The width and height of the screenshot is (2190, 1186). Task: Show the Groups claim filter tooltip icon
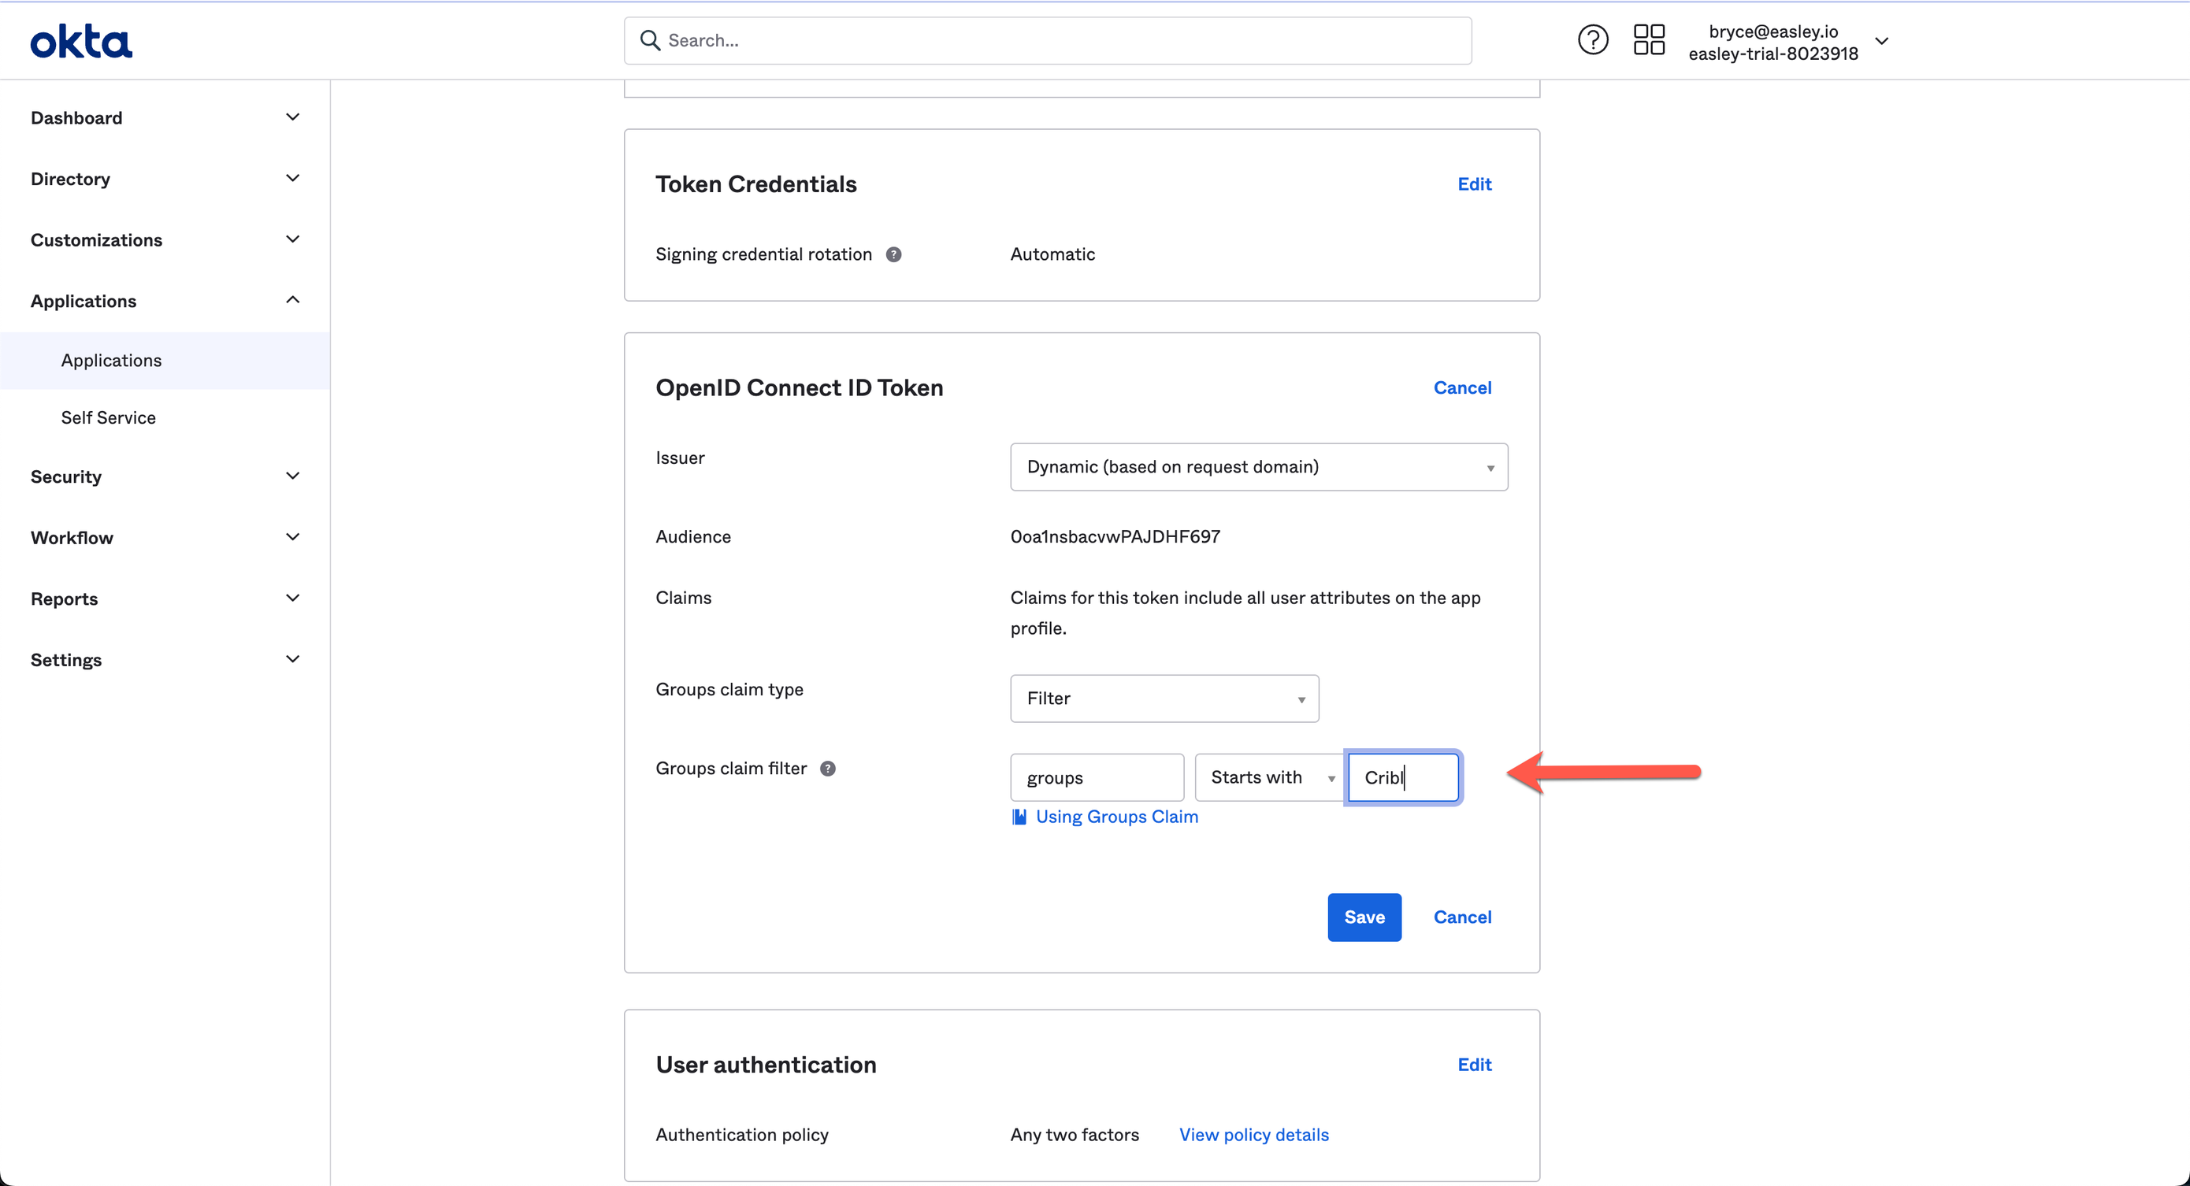coord(829,768)
